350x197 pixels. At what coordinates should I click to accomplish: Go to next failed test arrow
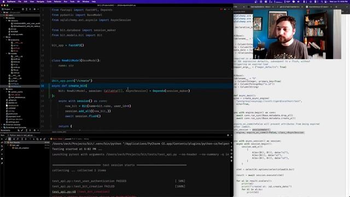[33, 139]
